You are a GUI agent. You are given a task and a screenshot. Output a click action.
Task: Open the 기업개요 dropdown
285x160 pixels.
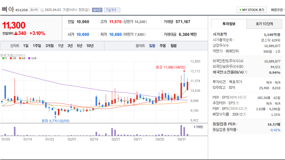tap(112, 10)
